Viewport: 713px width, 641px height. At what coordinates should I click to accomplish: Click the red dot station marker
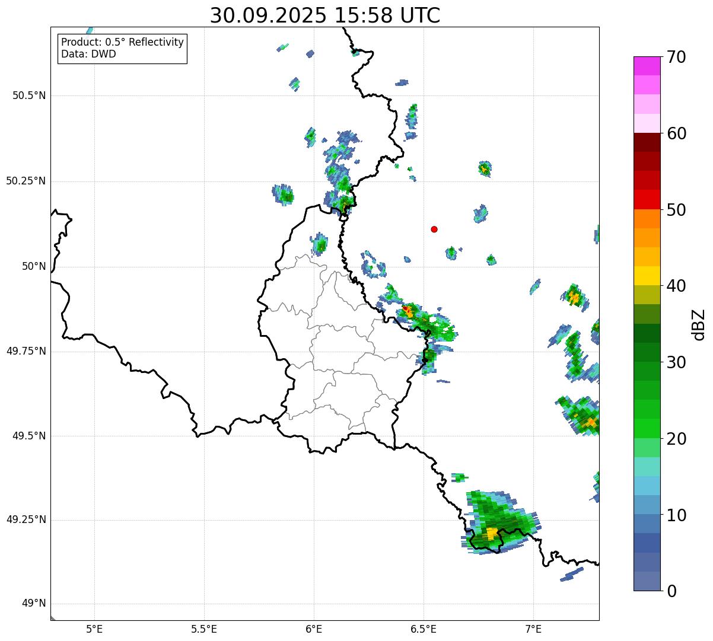click(434, 229)
